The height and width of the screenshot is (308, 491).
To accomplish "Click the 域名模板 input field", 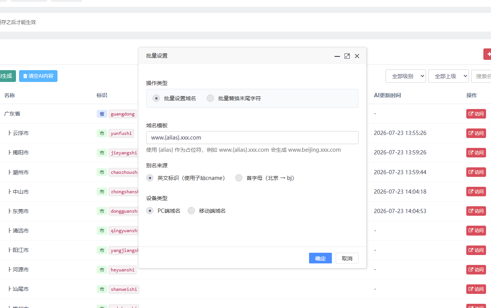I will pos(252,138).
